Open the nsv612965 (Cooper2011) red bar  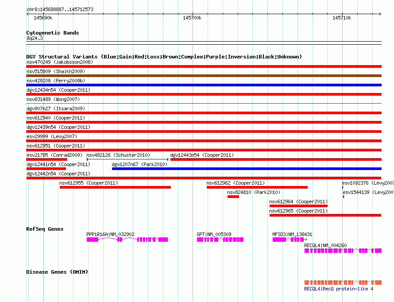coord(325,215)
